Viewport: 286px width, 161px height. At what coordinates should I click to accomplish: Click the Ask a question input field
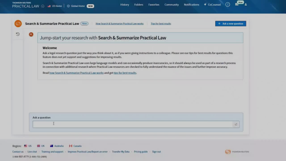click(133, 124)
